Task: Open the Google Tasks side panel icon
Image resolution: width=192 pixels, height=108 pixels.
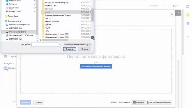Action: pos(188,23)
